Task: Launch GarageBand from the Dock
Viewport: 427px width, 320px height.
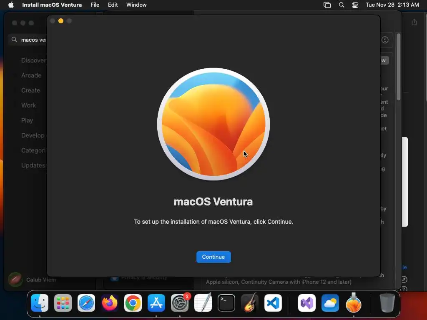Action: tap(250, 303)
